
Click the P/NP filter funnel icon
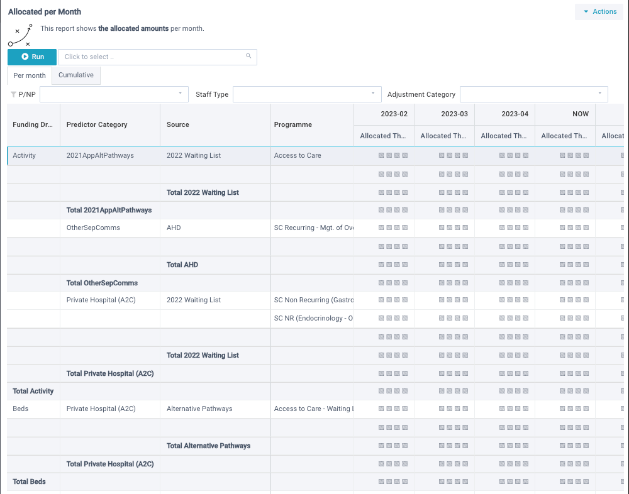pyautogui.click(x=13, y=94)
